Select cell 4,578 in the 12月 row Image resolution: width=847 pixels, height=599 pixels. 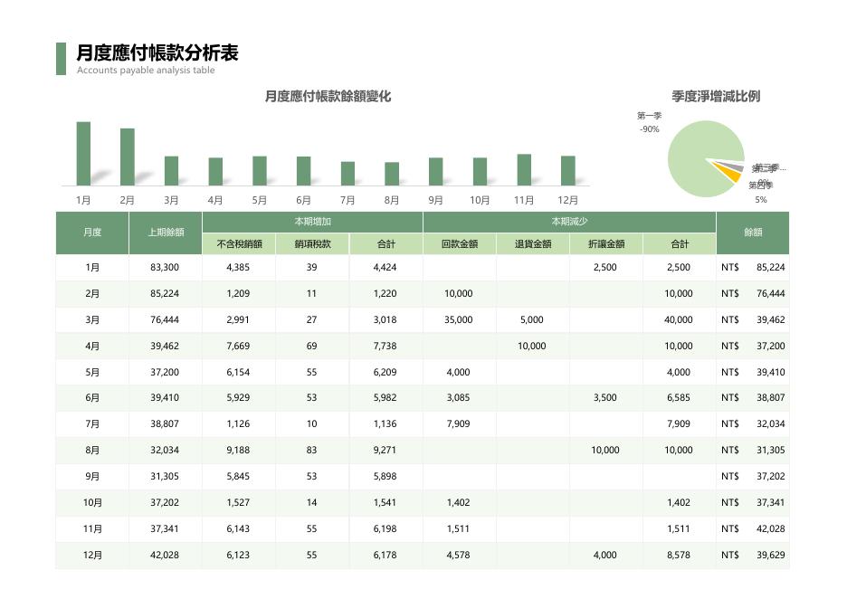[x=459, y=556]
